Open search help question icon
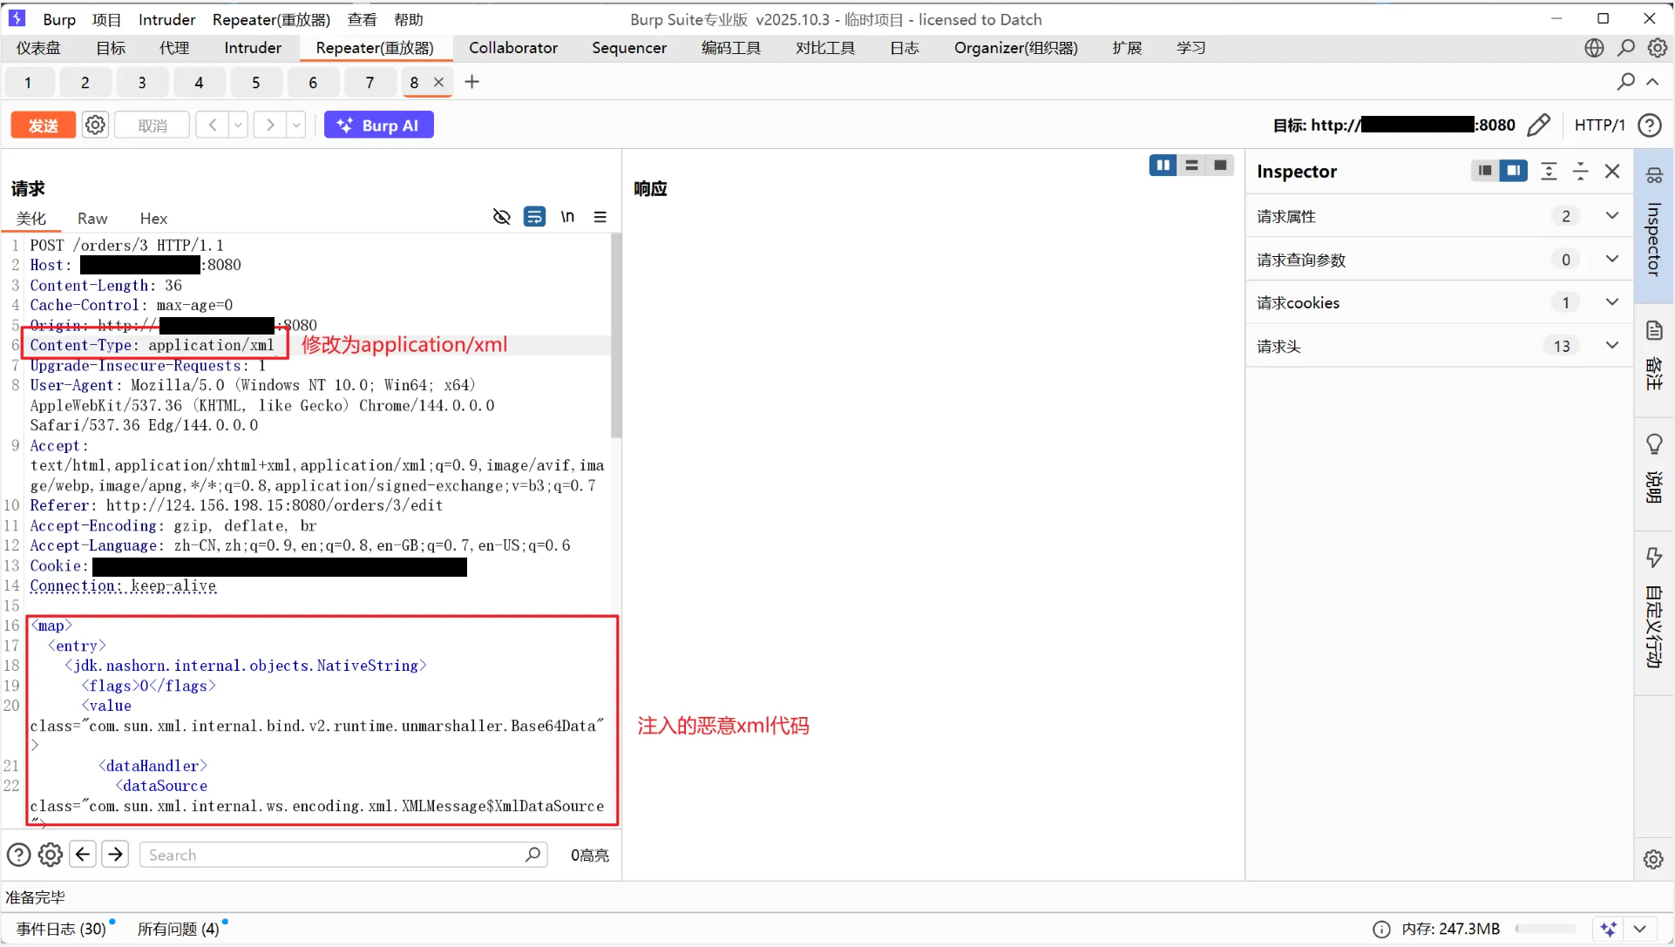This screenshot has width=1675, height=947. (18, 856)
